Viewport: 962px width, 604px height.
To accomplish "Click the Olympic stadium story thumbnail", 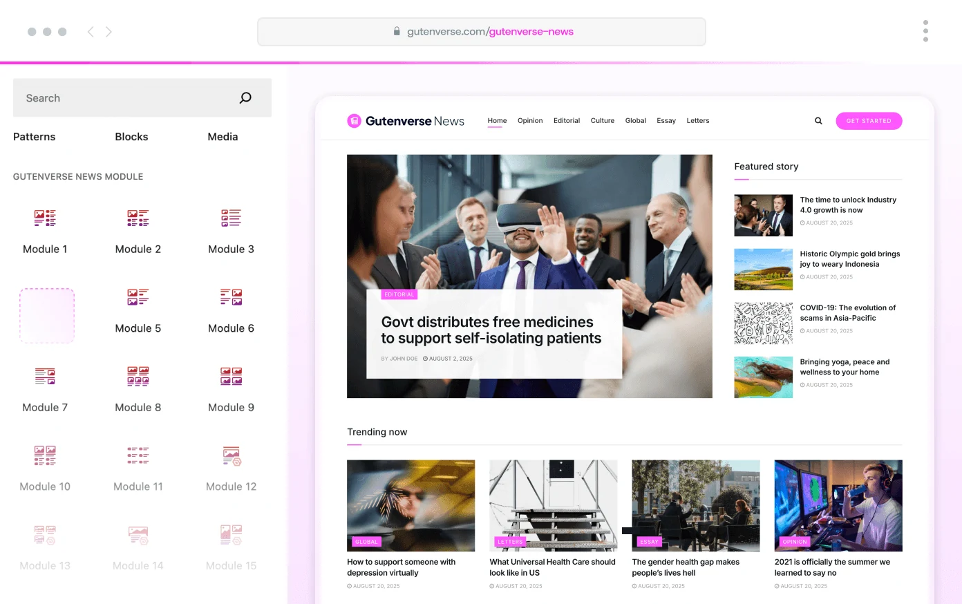I will pyautogui.click(x=763, y=270).
